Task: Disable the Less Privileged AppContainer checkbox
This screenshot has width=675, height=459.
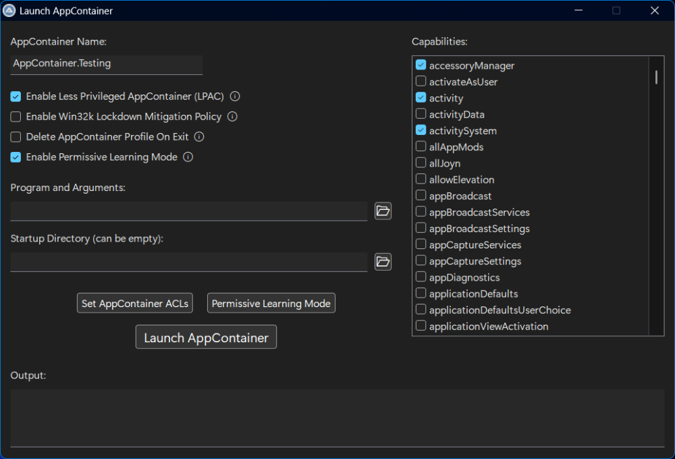Action: click(16, 97)
